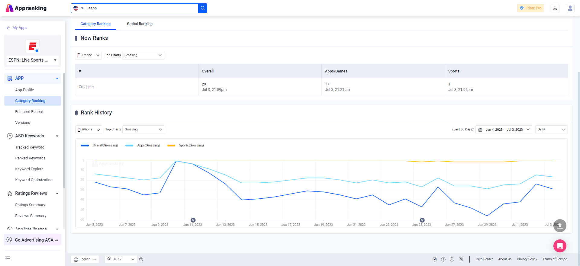580x266 pixels.
Task: Go back to My Apps
Action: pyautogui.click(x=17, y=28)
